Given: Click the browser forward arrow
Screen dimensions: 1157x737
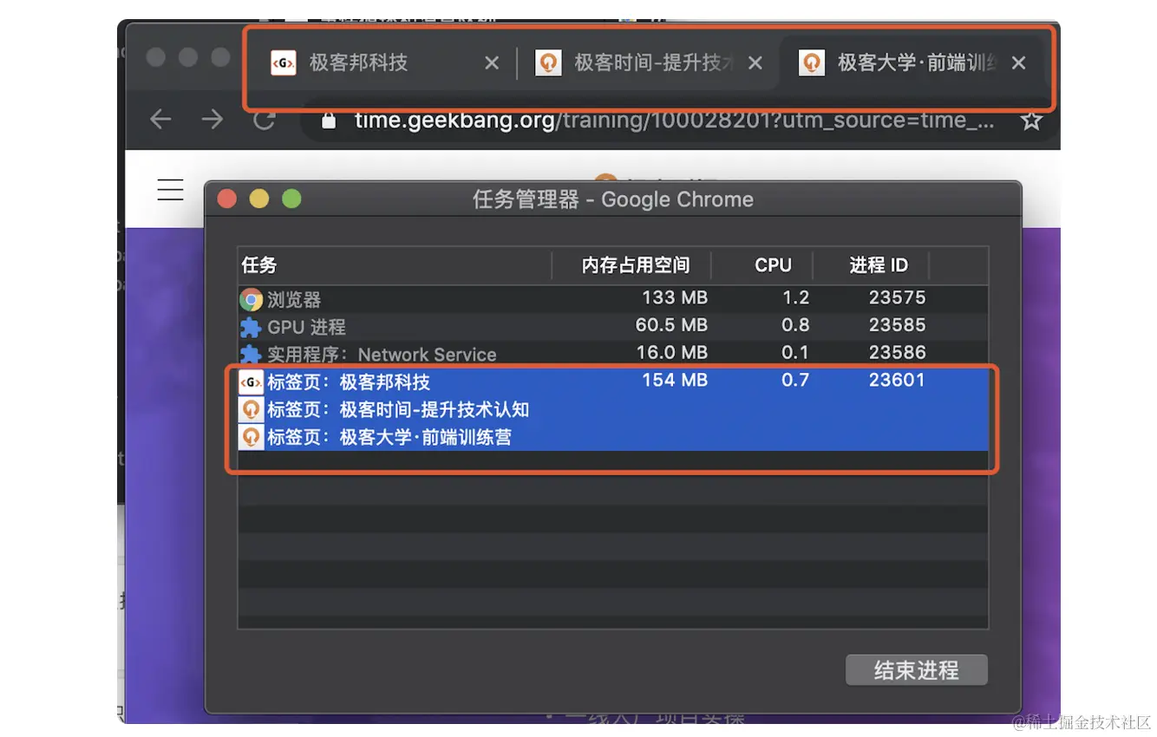Looking at the screenshot, I should (x=212, y=120).
